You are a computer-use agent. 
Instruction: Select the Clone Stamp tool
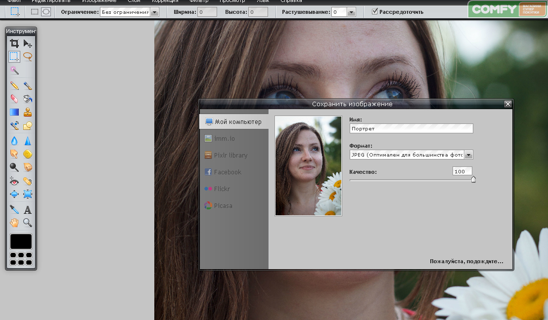coord(28,112)
